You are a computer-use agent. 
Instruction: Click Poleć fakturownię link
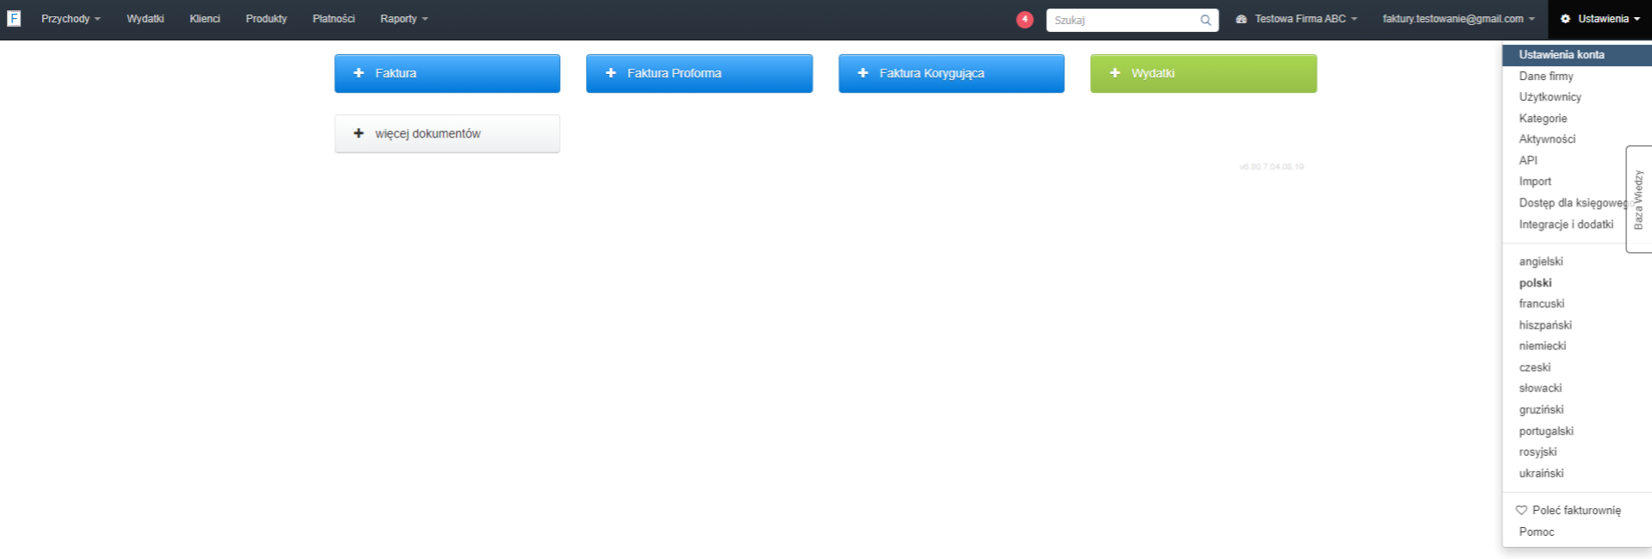pos(1576,511)
